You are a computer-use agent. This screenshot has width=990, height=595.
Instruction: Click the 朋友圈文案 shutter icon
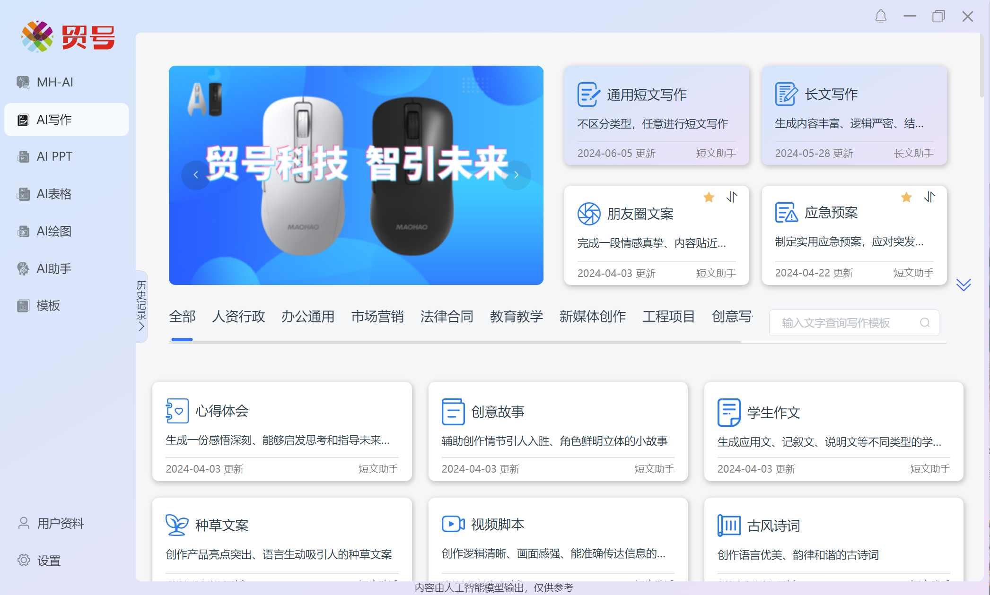coord(589,214)
